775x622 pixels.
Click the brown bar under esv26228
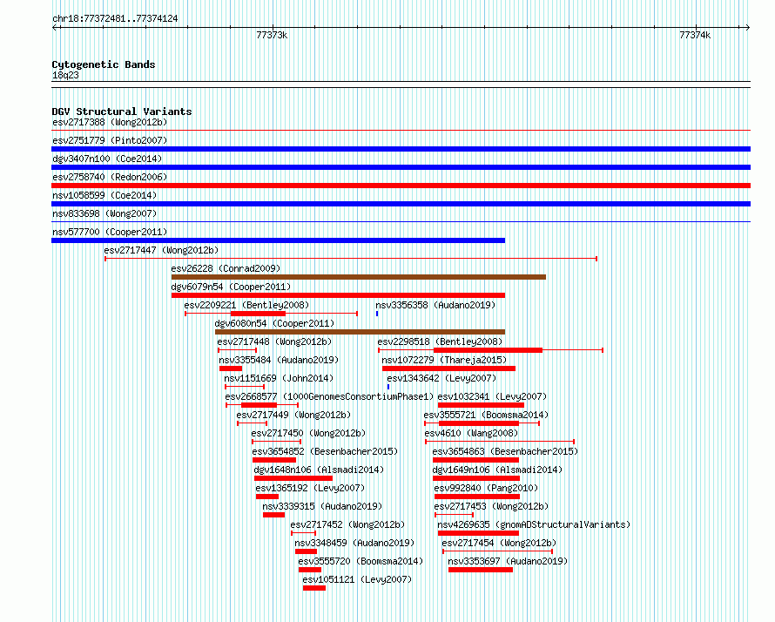coord(359,277)
